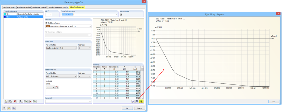
Task: Click OK in the Výpočtový diagram window
Action: [x=274, y=101]
